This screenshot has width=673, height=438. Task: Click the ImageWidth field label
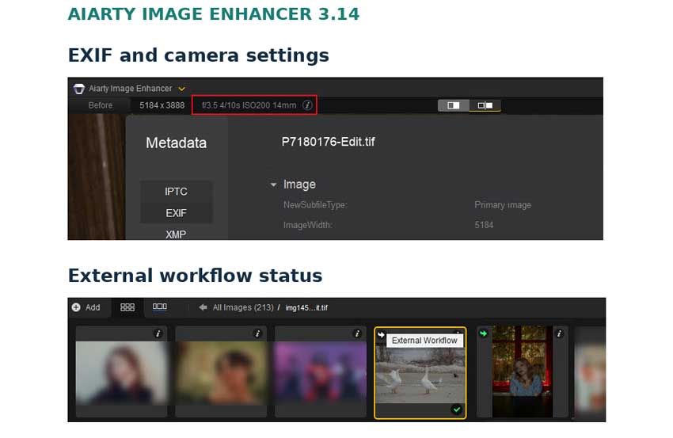tap(307, 225)
